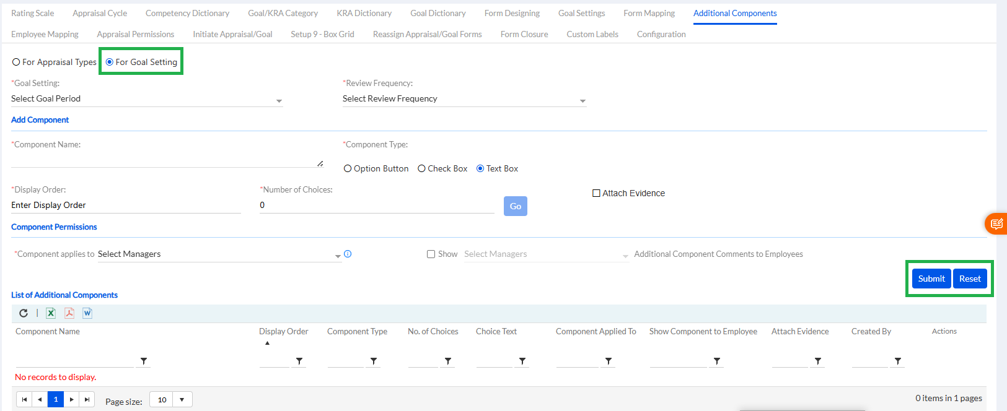Open the Select Review Frequency dropdown
This screenshot has height=411, width=1007.
coord(583,101)
